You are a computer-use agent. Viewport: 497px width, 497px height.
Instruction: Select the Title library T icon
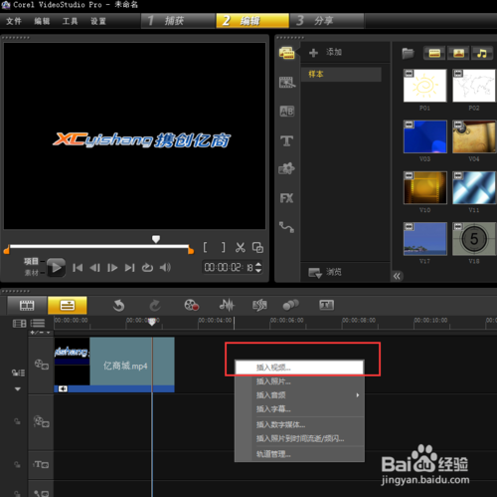287,140
